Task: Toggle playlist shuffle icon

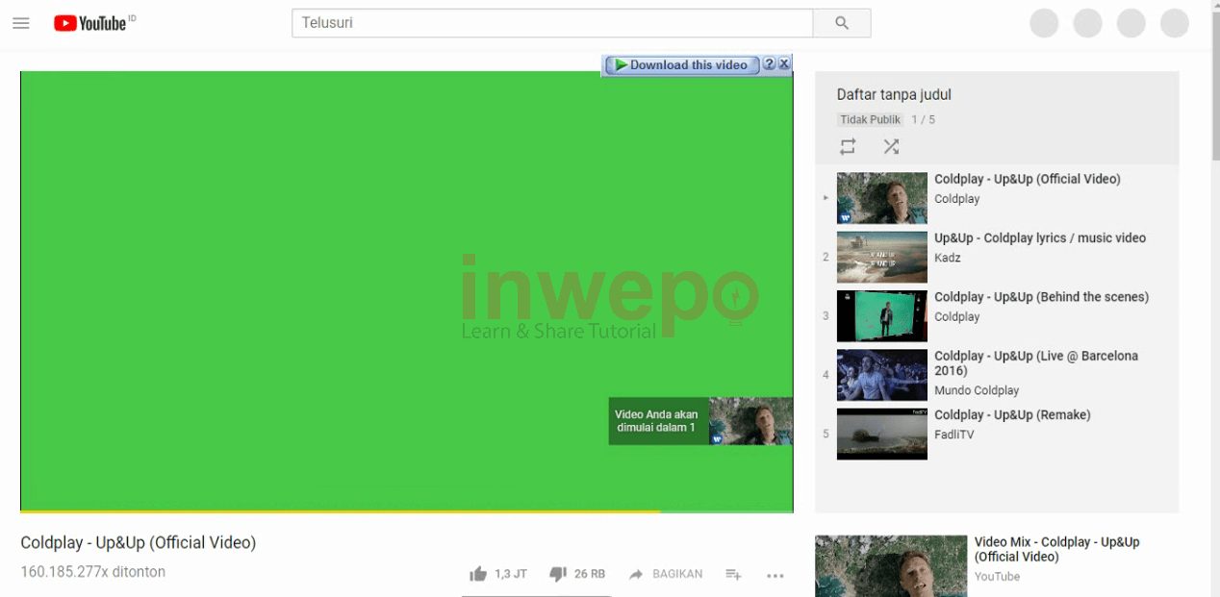Action: point(891,147)
